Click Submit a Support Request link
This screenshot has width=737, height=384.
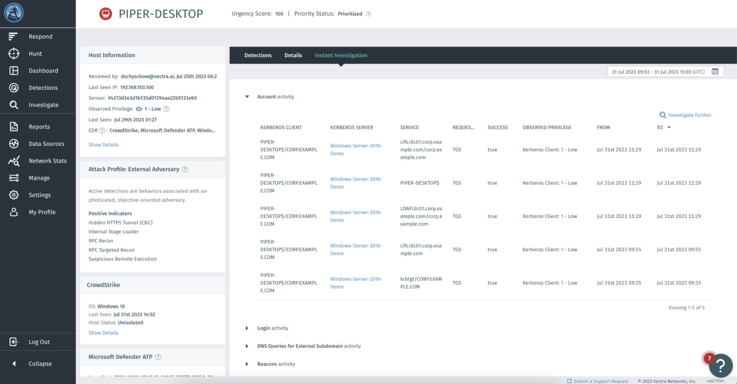(600, 381)
